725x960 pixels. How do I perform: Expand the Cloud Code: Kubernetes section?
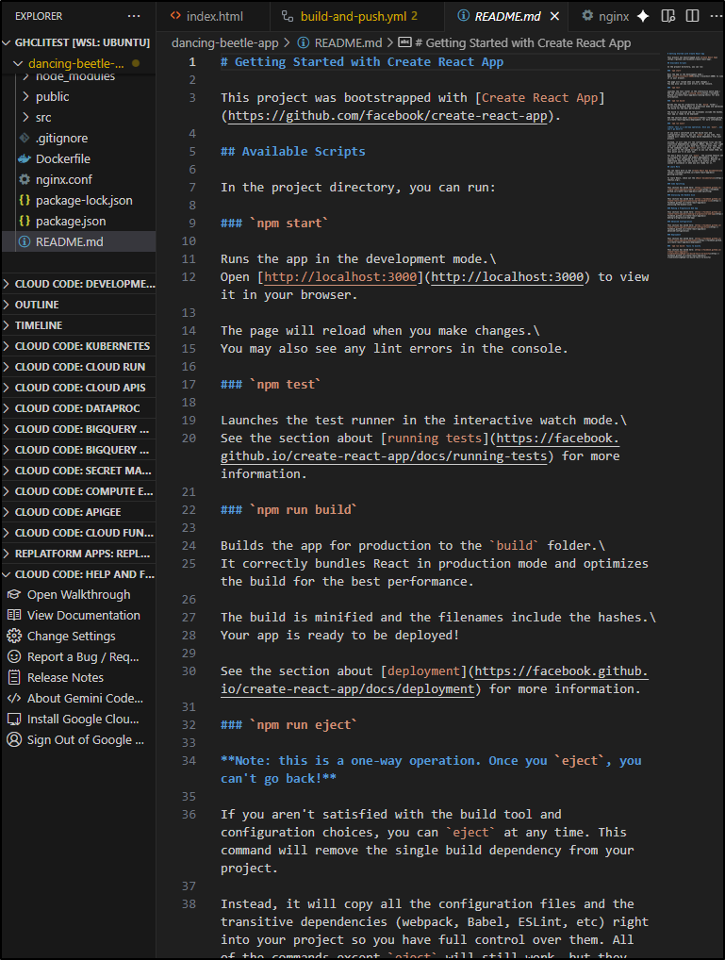point(81,346)
